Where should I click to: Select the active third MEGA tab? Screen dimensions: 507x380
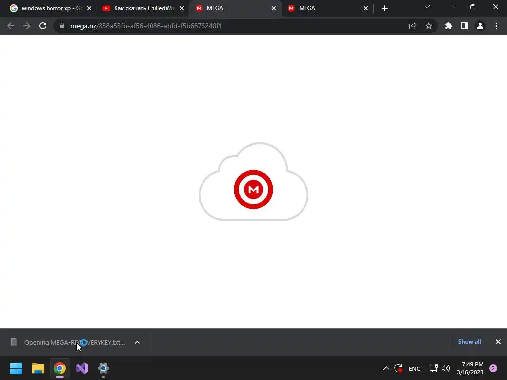click(235, 8)
